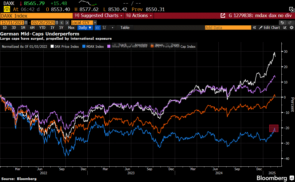
Task: Click the 2025 year label on x-axis
Action: 272,173
